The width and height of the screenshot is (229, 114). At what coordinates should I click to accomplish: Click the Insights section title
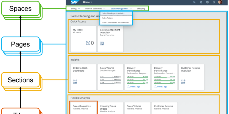pos(75,60)
